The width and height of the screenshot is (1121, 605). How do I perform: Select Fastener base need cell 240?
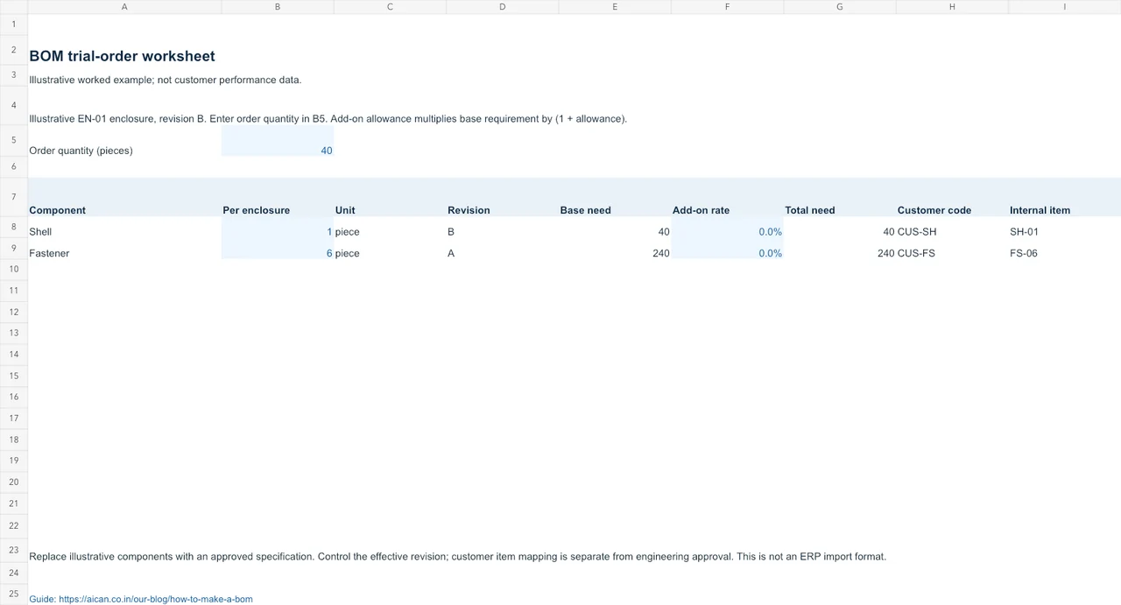click(615, 249)
